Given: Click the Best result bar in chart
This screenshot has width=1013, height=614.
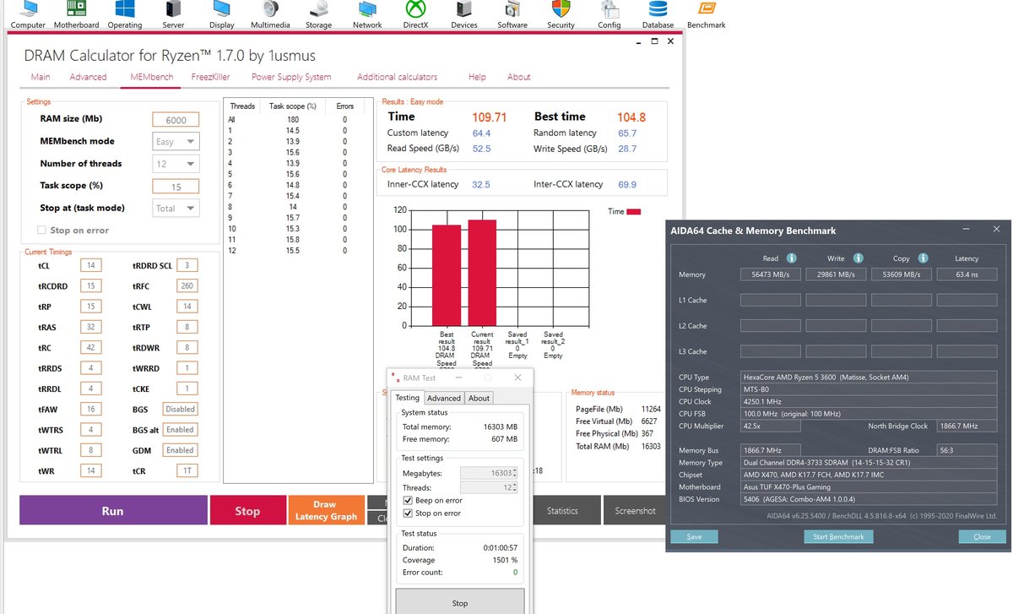Looking at the screenshot, I should [447, 274].
